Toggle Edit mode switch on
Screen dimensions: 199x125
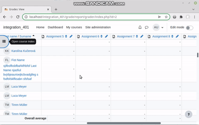[190, 28]
